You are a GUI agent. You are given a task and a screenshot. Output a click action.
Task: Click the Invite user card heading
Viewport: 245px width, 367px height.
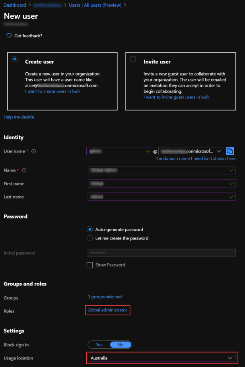click(157, 62)
